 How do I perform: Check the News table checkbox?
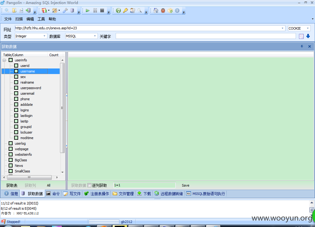tap(11, 165)
